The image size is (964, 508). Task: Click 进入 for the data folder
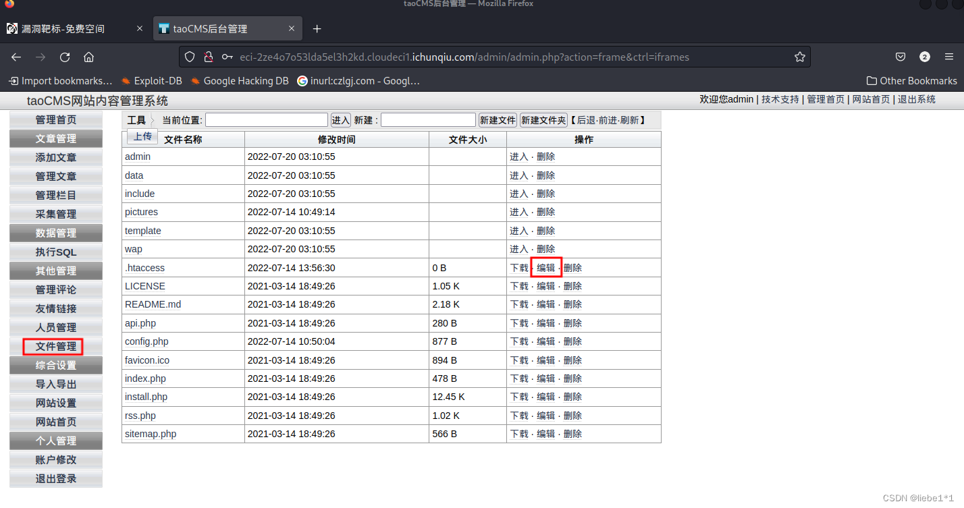[x=518, y=175]
